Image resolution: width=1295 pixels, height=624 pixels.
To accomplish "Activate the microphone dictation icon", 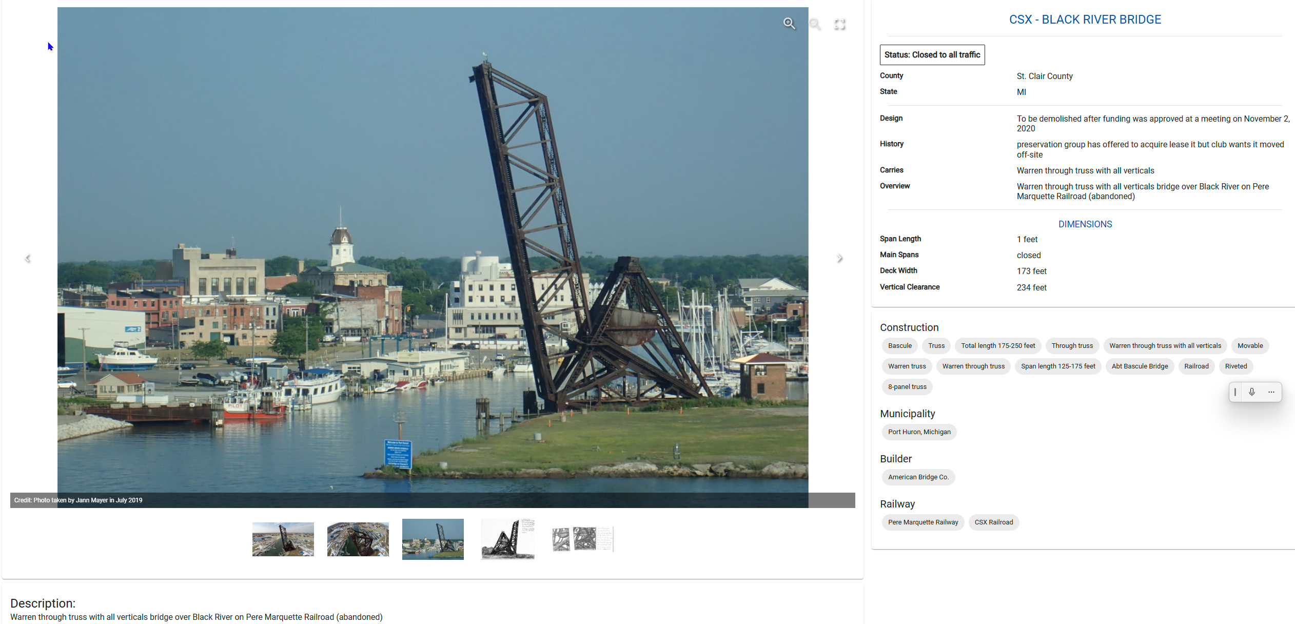I will tap(1252, 392).
